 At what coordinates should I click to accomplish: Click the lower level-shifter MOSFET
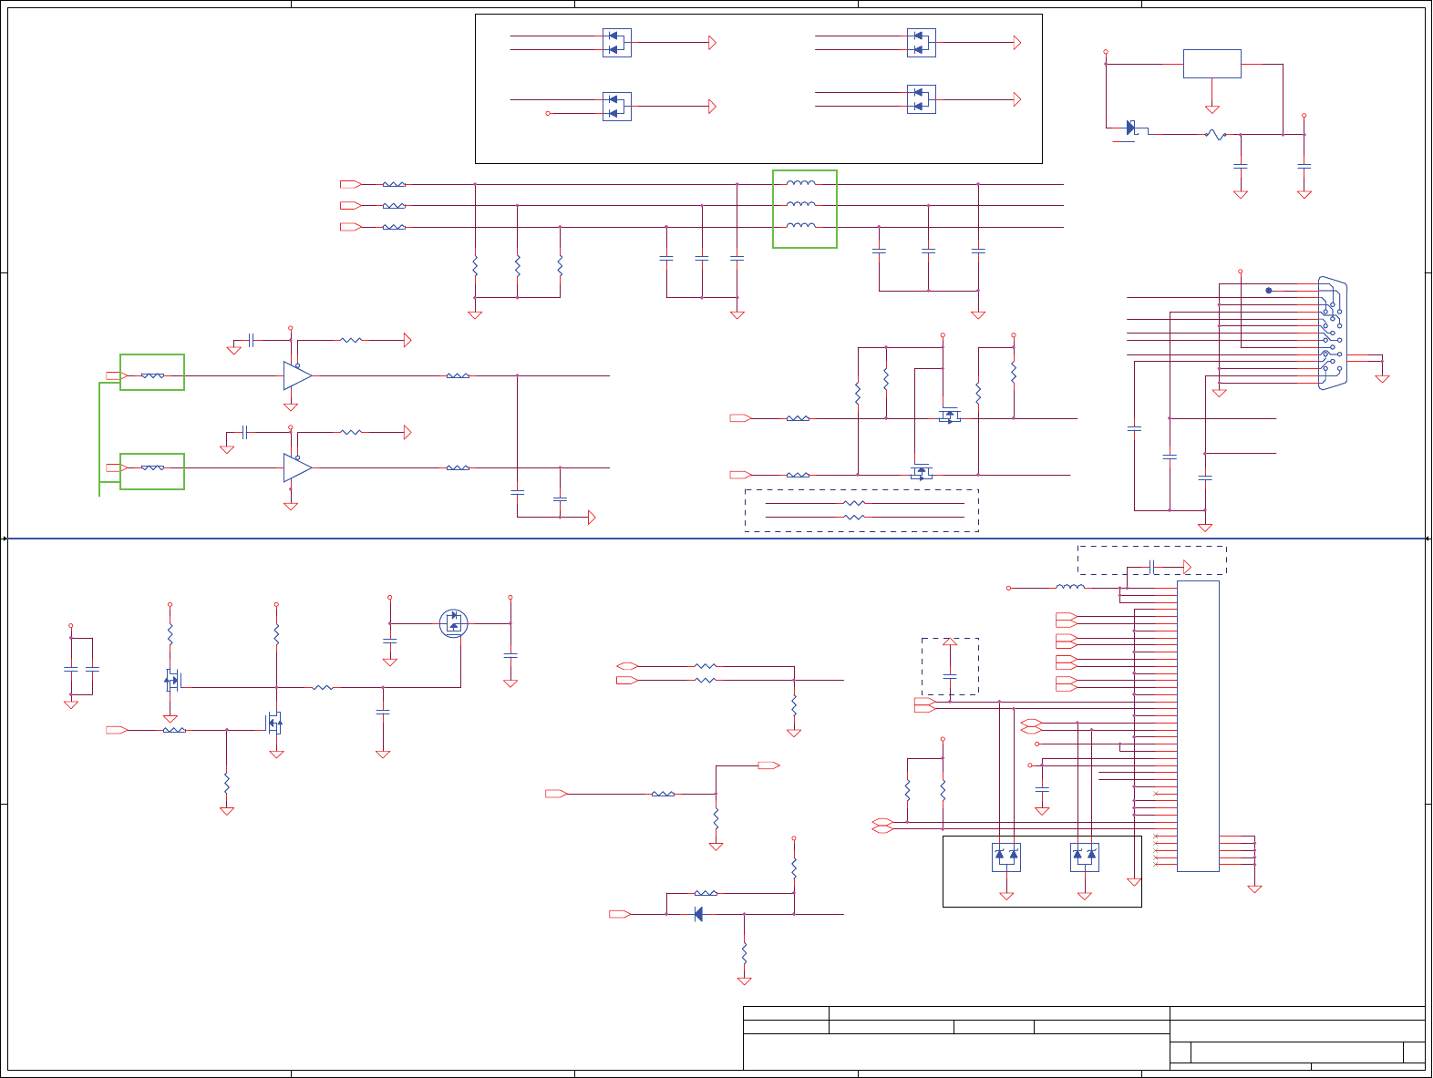point(921,471)
